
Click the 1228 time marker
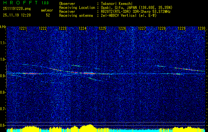(162, 28)
